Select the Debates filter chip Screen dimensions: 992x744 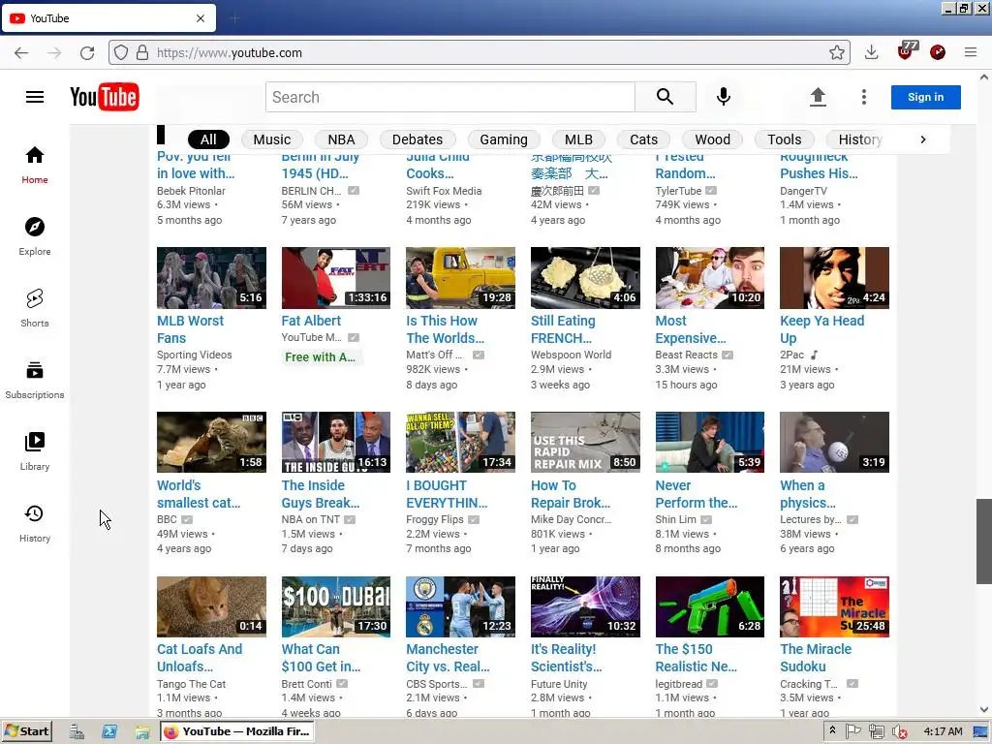(418, 139)
